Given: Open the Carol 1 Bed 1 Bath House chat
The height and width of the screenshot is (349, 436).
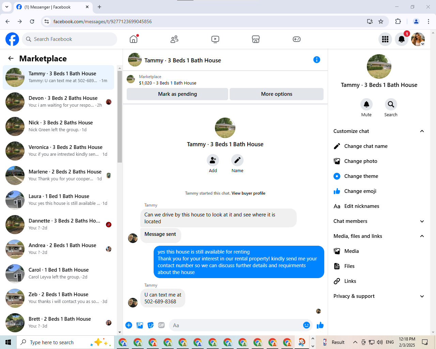Looking at the screenshot, I should 58,274.
